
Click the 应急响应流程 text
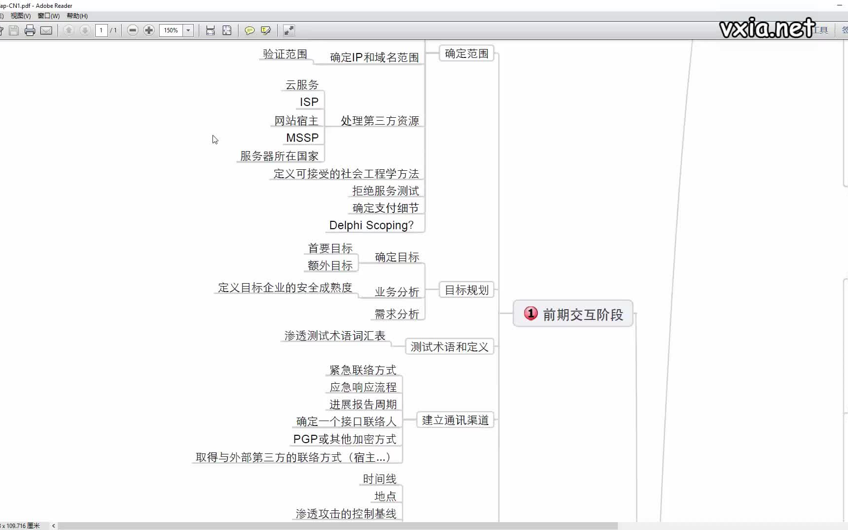363,387
